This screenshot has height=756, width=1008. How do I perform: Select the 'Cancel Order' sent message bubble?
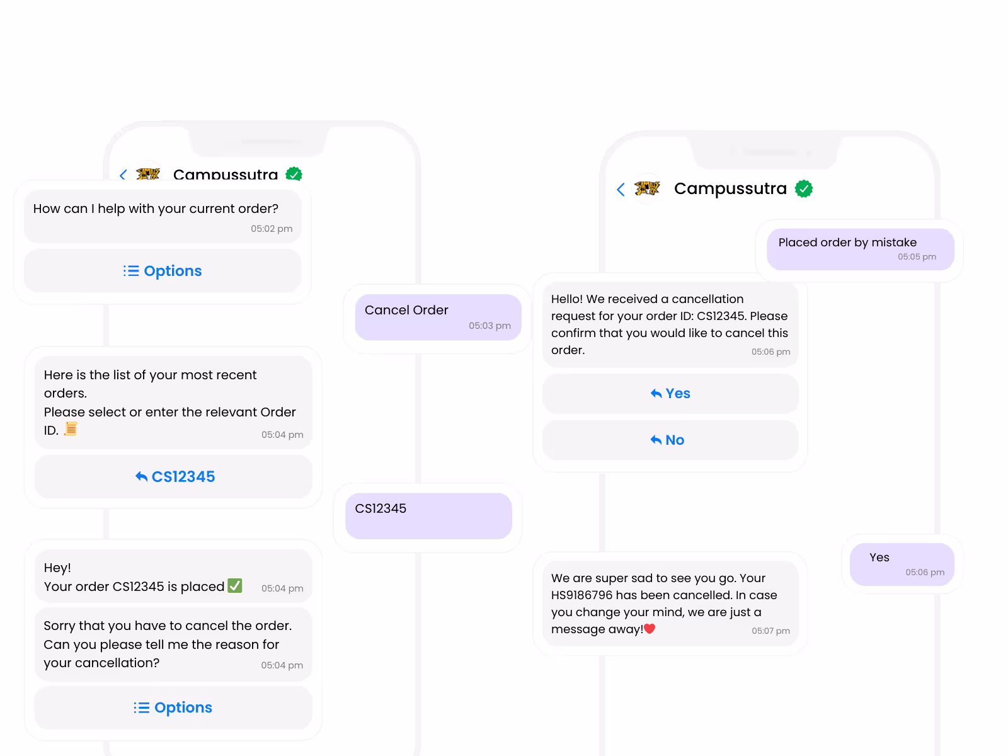(x=438, y=317)
